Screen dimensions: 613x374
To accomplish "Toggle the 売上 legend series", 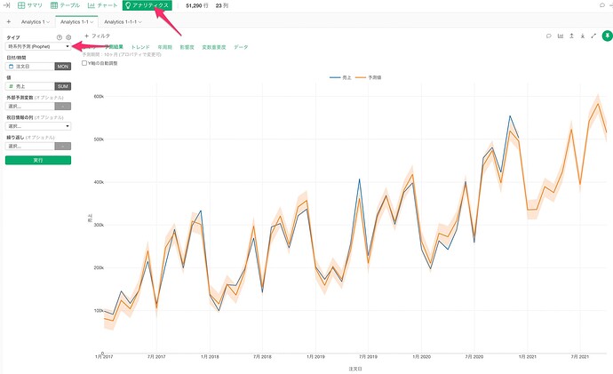I will pos(340,78).
